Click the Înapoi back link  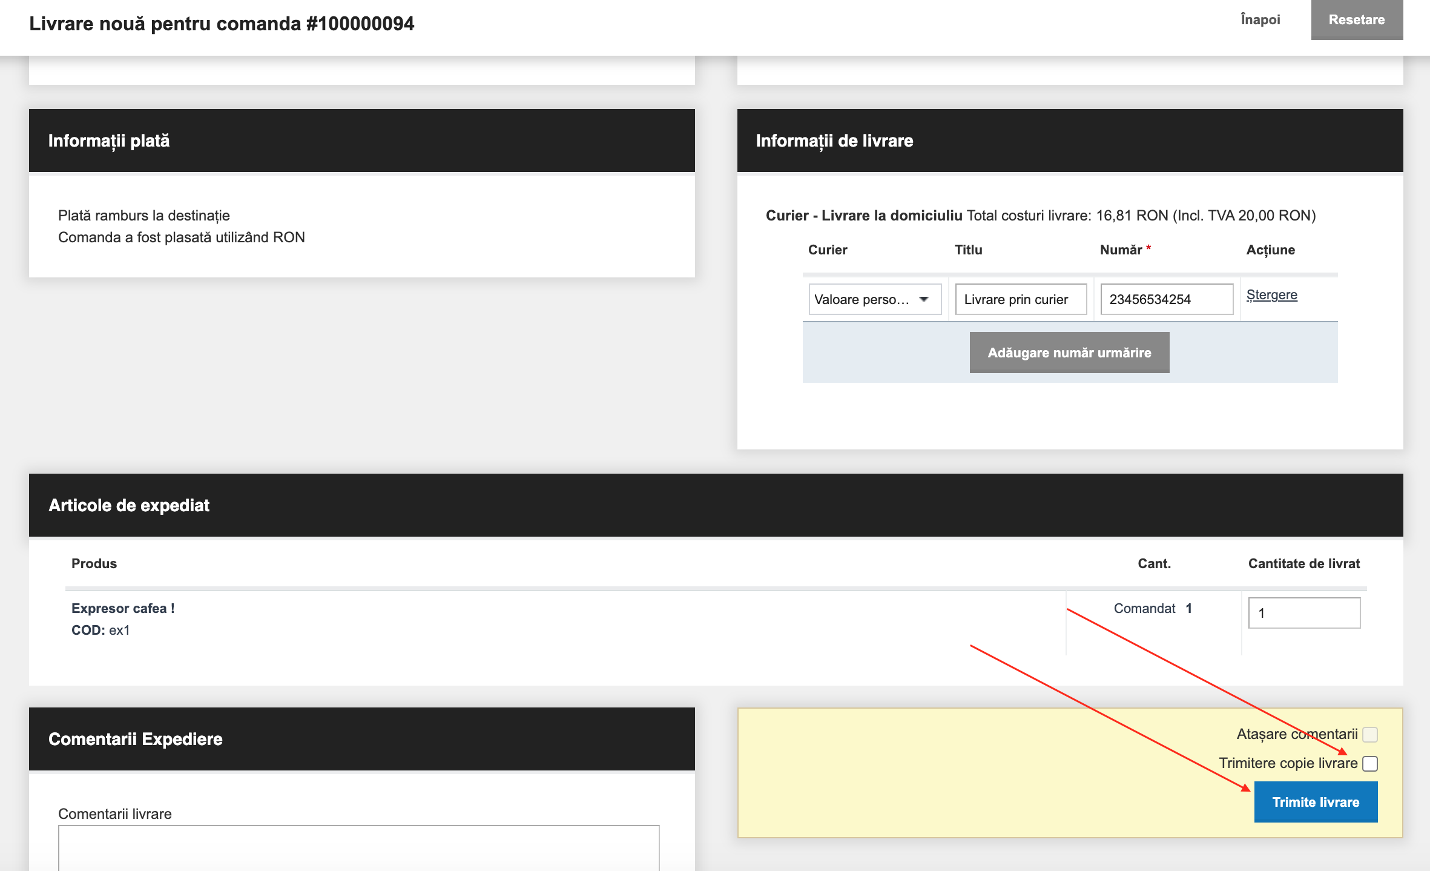pos(1260,19)
